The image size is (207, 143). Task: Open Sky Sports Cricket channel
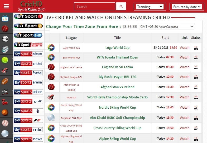(x=28, y=63)
